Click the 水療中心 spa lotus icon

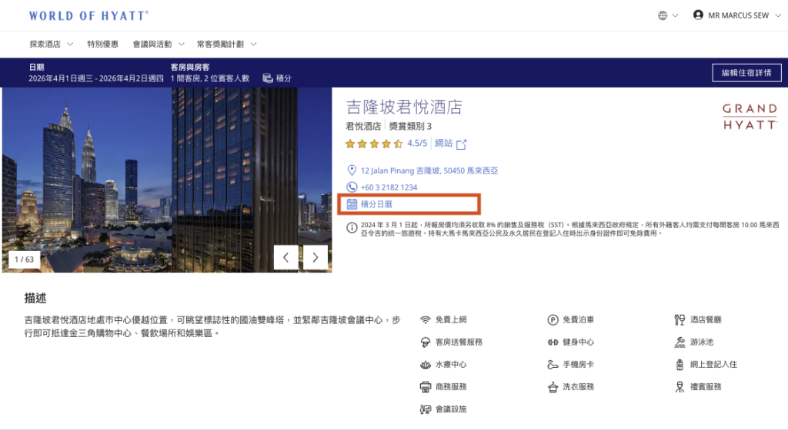(426, 364)
